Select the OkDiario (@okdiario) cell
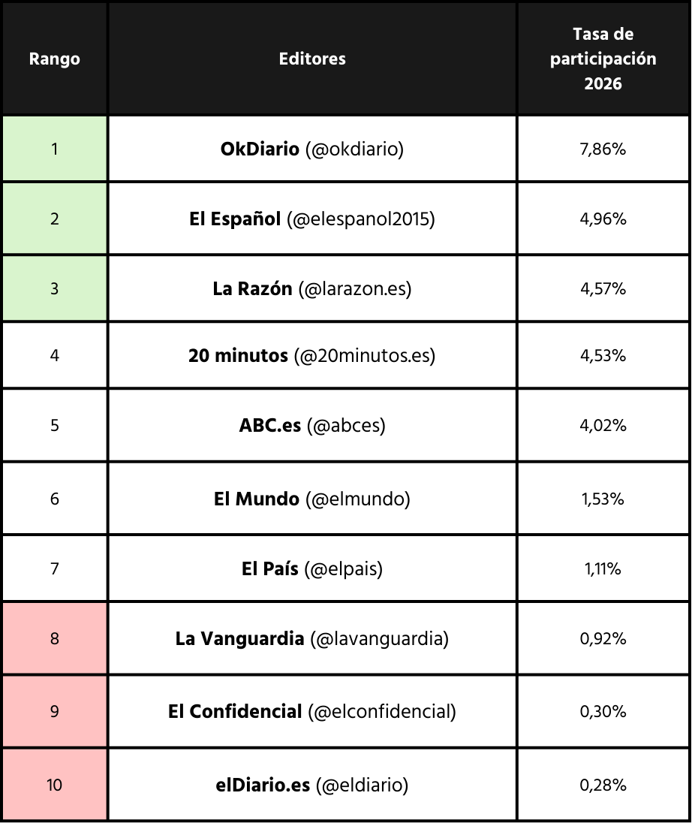Image resolution: width=692 pixels, height=823 pixels. coord(312,149)
